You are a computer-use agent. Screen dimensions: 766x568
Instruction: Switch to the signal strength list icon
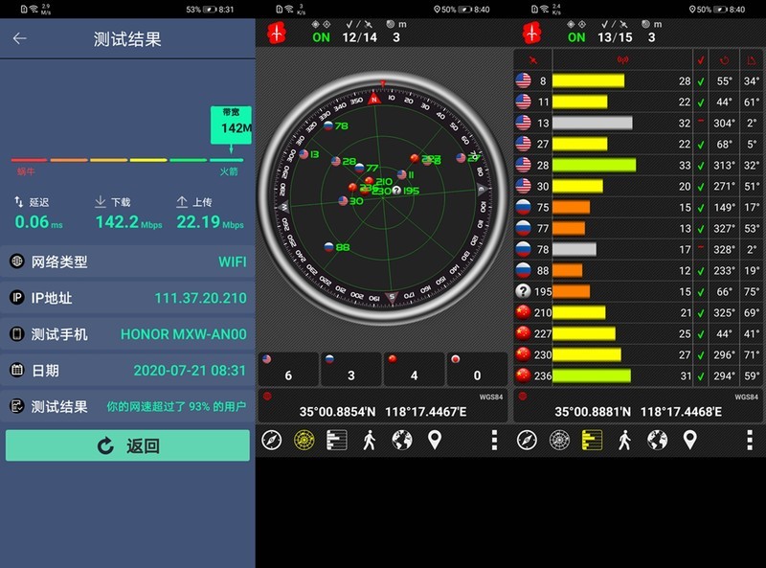[339, 443]
